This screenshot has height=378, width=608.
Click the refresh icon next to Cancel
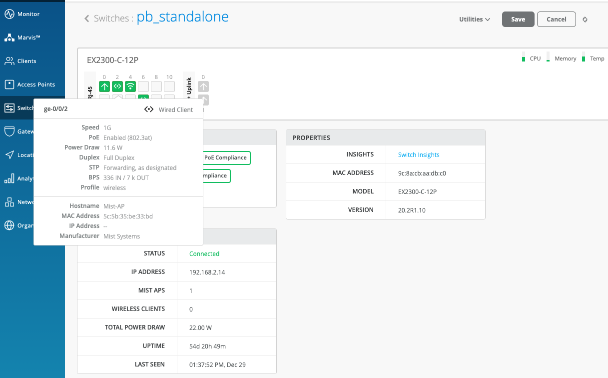585,19
